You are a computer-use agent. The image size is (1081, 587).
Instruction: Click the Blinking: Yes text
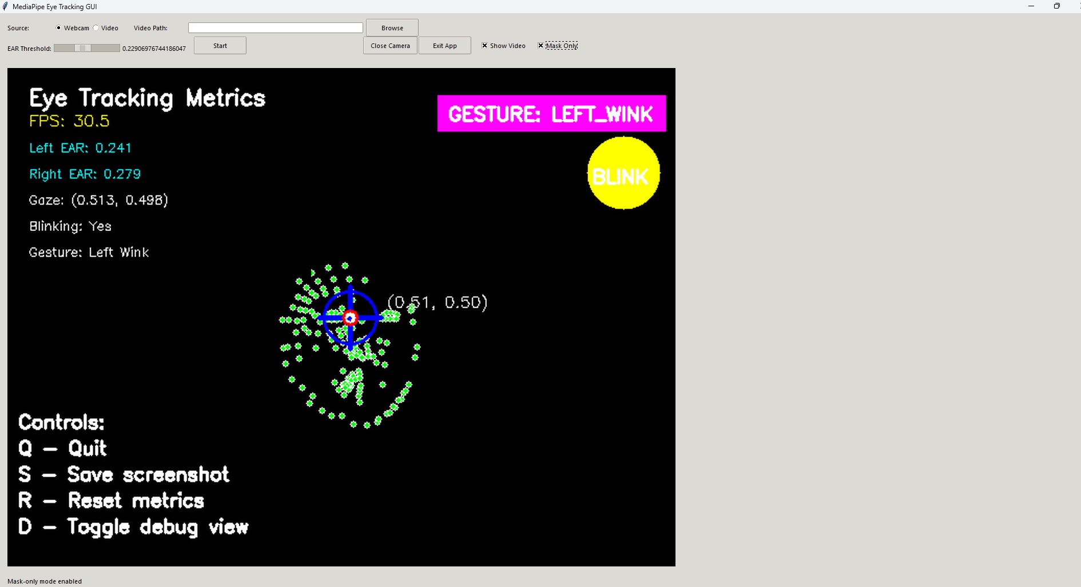click(x=70, y=226)
